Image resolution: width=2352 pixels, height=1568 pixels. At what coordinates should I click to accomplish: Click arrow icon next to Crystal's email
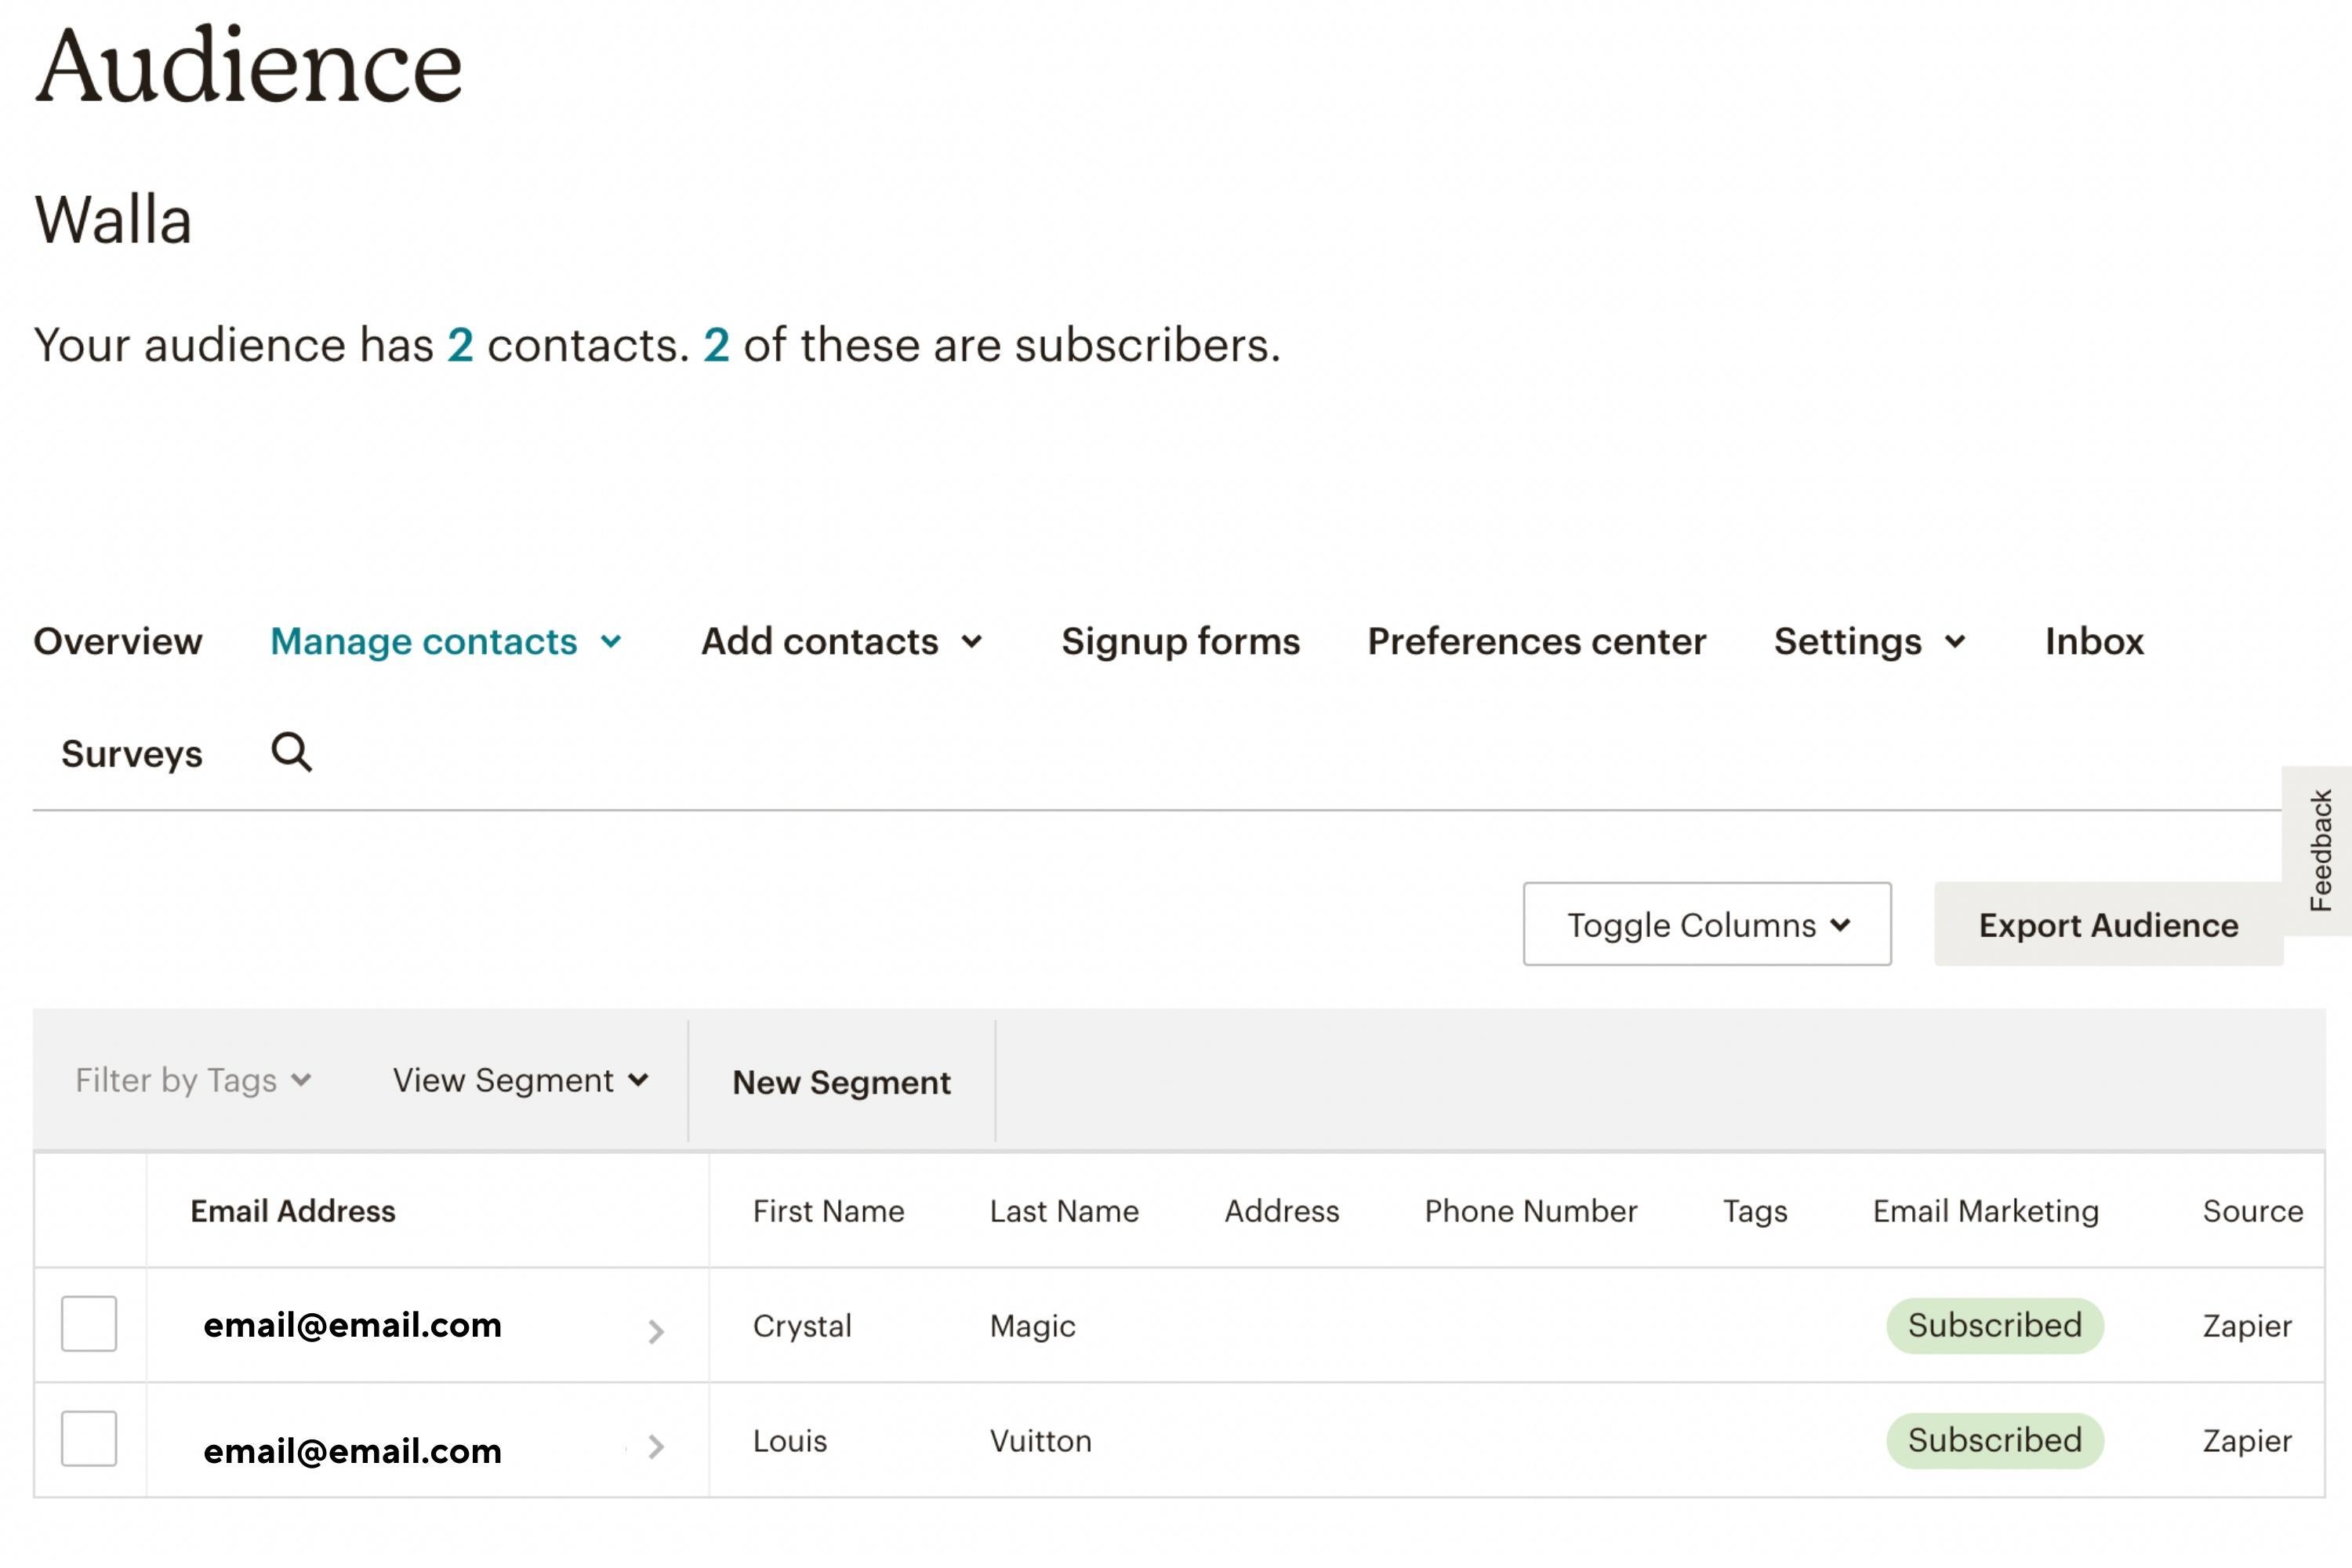(656, 1331)
